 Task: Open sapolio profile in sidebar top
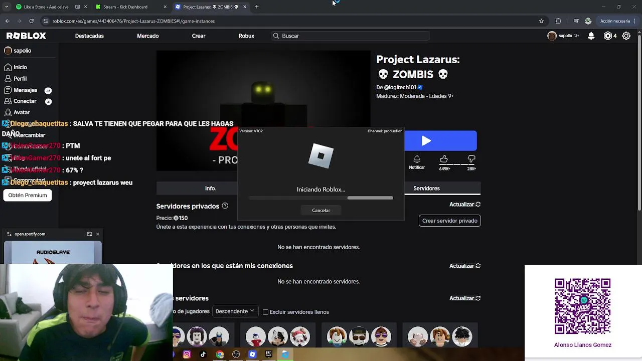tap(18, 51)
